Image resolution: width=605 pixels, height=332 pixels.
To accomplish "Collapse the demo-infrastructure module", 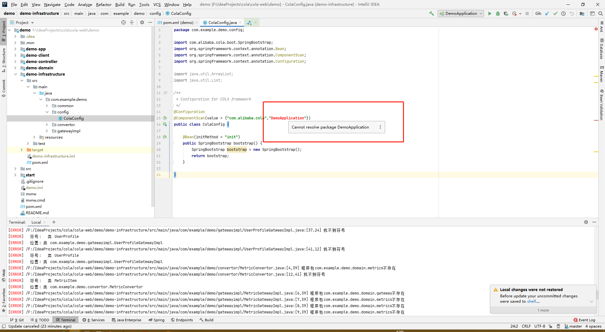I will coord(15,74).
